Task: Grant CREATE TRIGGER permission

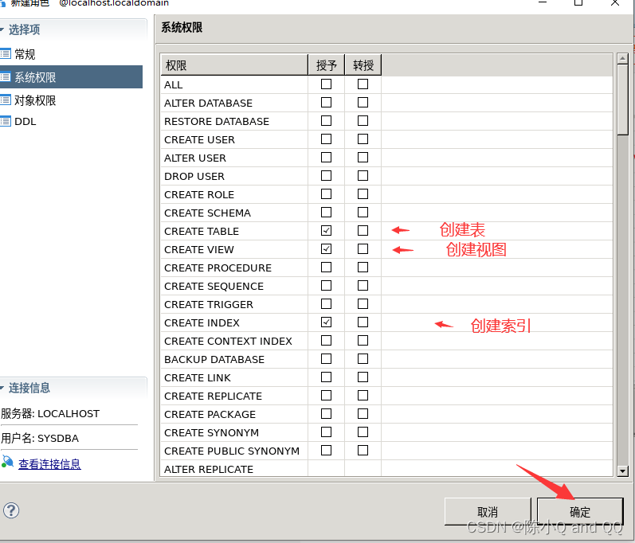Action: [x=326, y=304]
